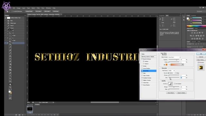Image resolution: width=206 pixels, height=116 pixels.
Task: Open the Layer menu
Action: click(x=23, y=8)
